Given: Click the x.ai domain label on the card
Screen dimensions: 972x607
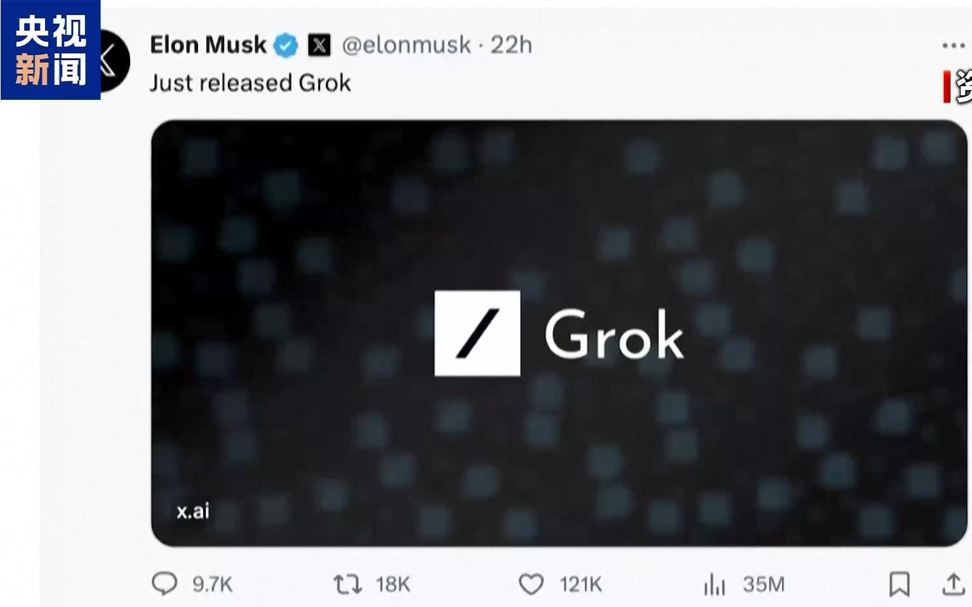Looking at the screenshot, I should coord(193,511).
